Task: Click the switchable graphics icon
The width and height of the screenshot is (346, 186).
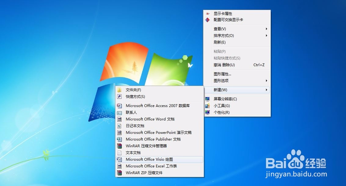Action: (207, 20)
